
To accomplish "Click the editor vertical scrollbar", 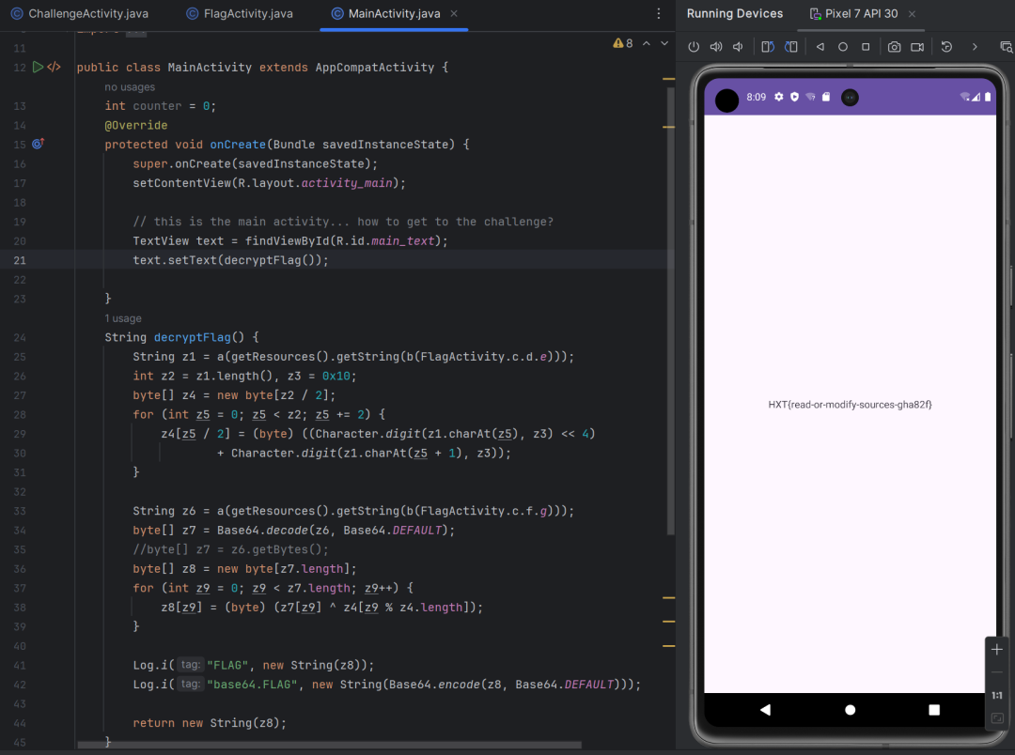I will tap(671, 311).
